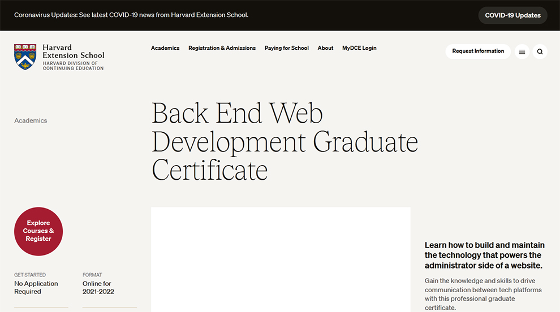Go to MyDCE Login

coord(359,48)
